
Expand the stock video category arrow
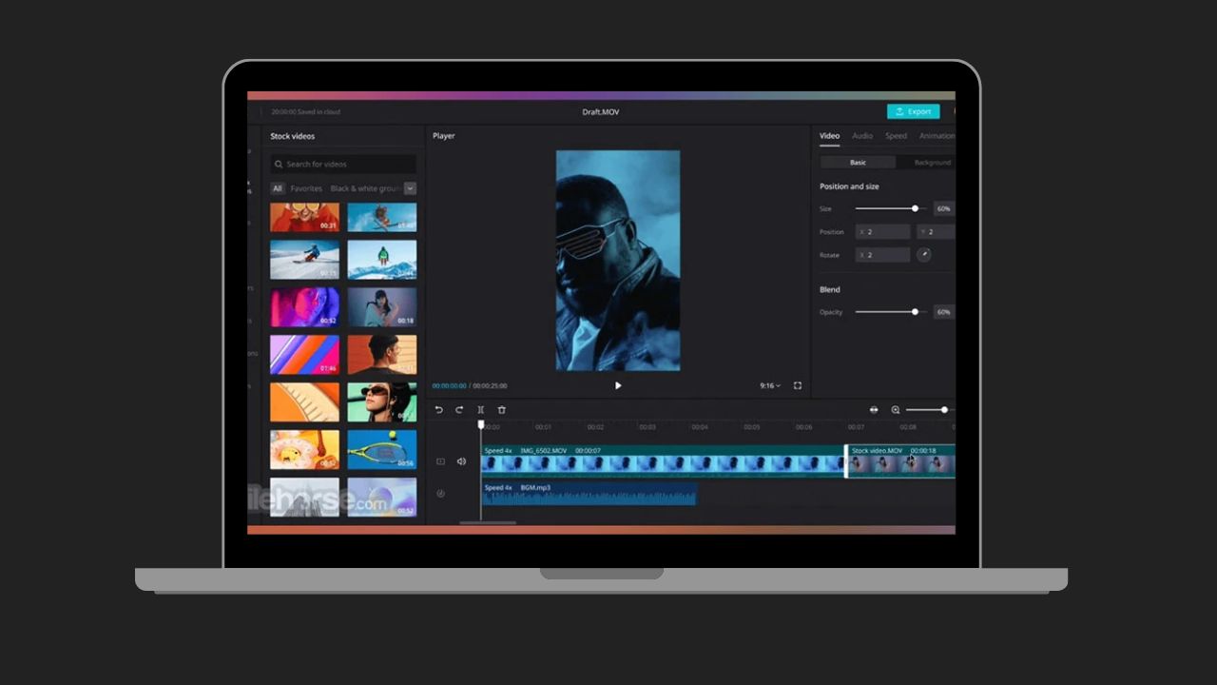[x=410, y=188]
